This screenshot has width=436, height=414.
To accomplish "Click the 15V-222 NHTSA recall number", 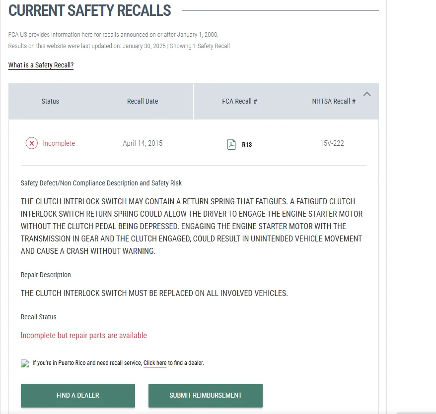I will click(x=332, y=143).
